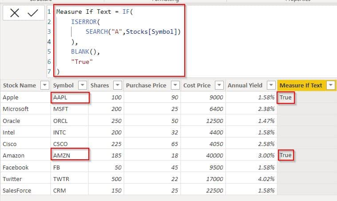The width and height of the screenshot is (337, 201).
Task: Click SalesForce's 22500 cost price cell
Action: click(x=203, y=190)
